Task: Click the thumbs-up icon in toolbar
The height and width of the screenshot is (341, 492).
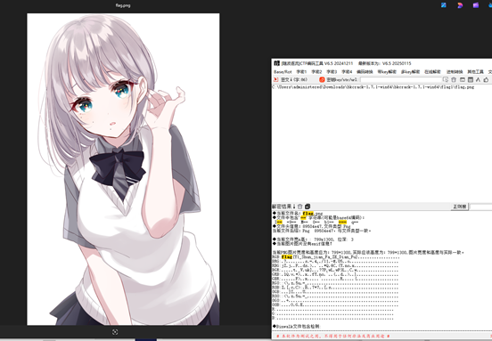Action: (486, 79)
